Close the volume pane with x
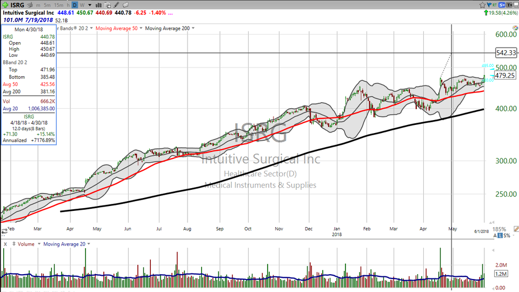 pyautogui.click(x=5, y=244)
